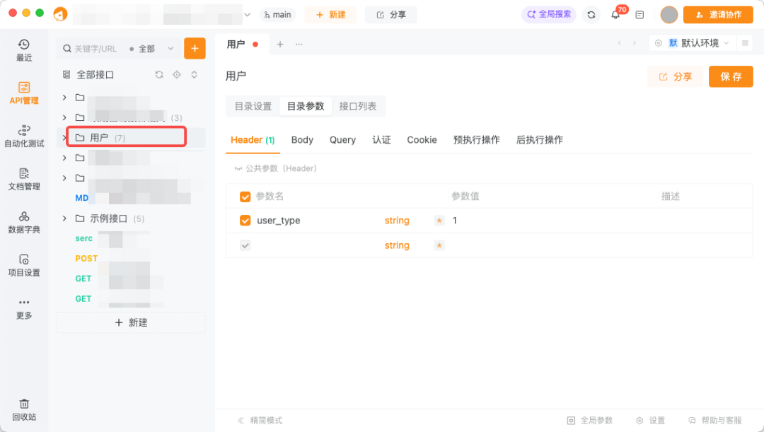Click the orange 保存 button
This screenshot has height=432, width=764.
(x=731, y=76)
